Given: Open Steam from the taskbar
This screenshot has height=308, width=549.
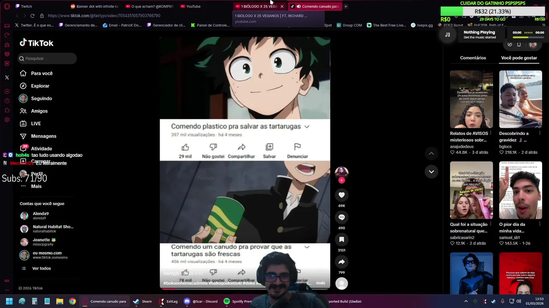Looking at the screenshot, I should [142, 301].
